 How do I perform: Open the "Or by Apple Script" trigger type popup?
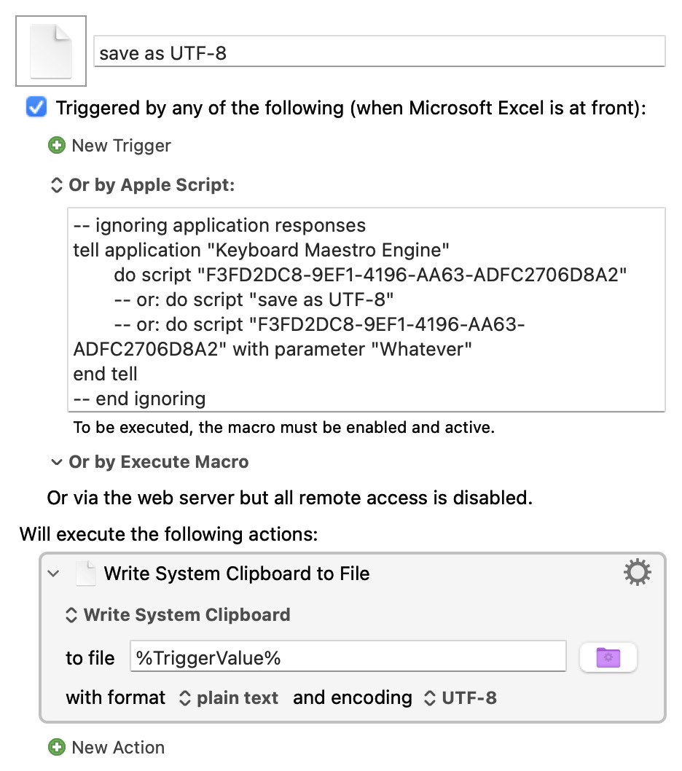point(143,185)
